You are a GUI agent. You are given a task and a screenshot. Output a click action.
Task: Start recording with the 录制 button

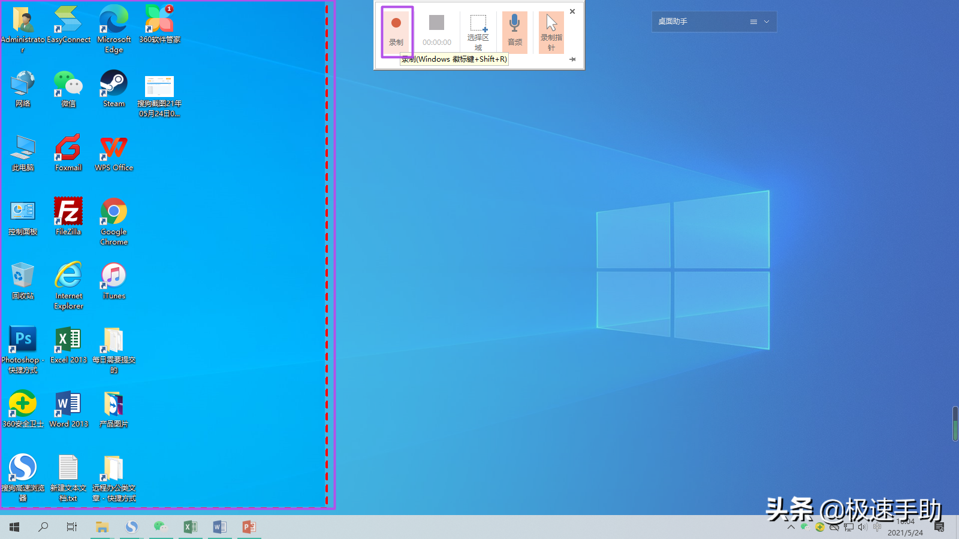tap(396, 32)
